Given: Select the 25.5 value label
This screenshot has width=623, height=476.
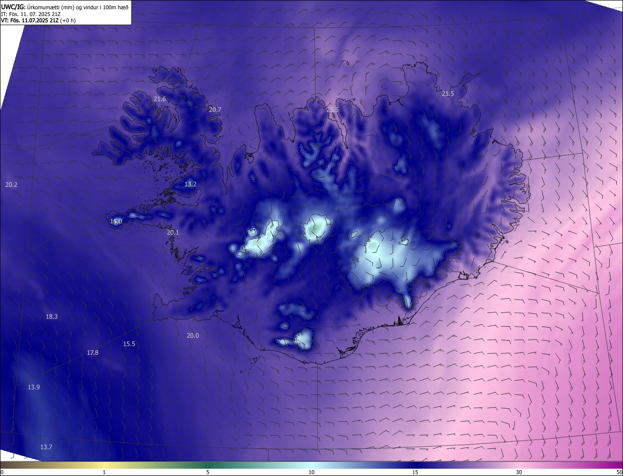Looking at the screenshot, I should (x=332, y=110).
